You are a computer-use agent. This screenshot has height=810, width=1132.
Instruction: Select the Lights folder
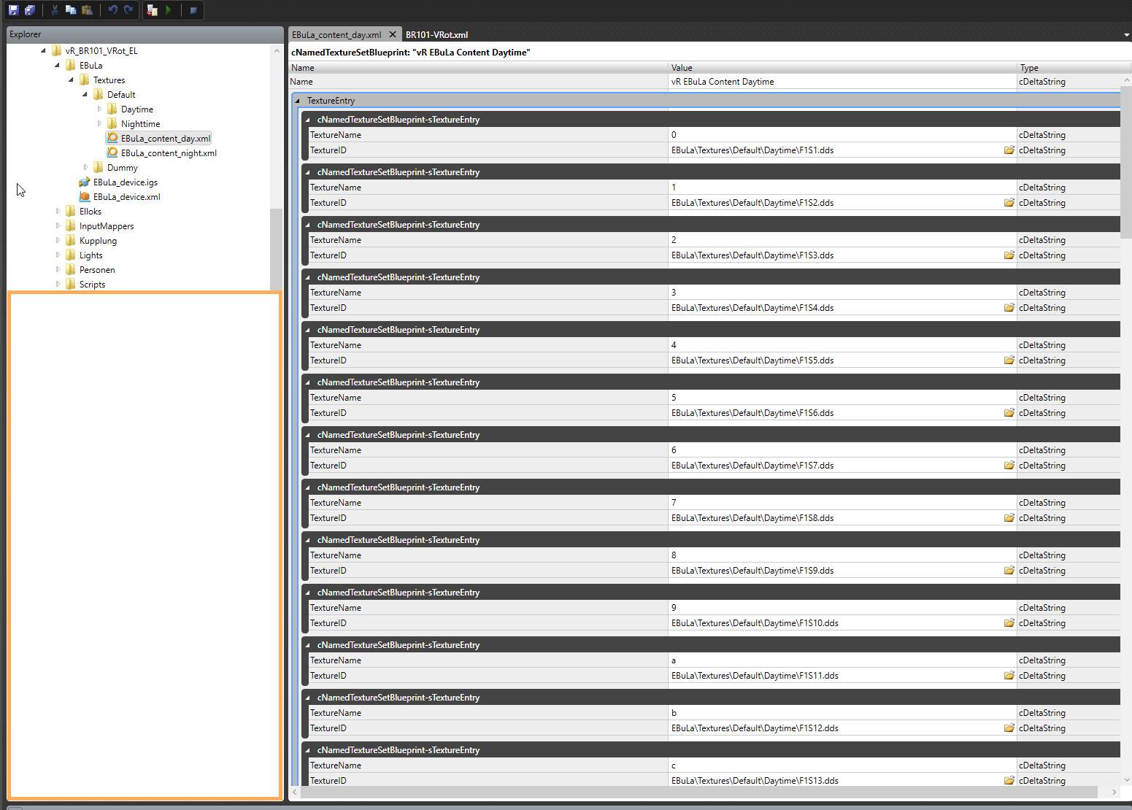91,255
